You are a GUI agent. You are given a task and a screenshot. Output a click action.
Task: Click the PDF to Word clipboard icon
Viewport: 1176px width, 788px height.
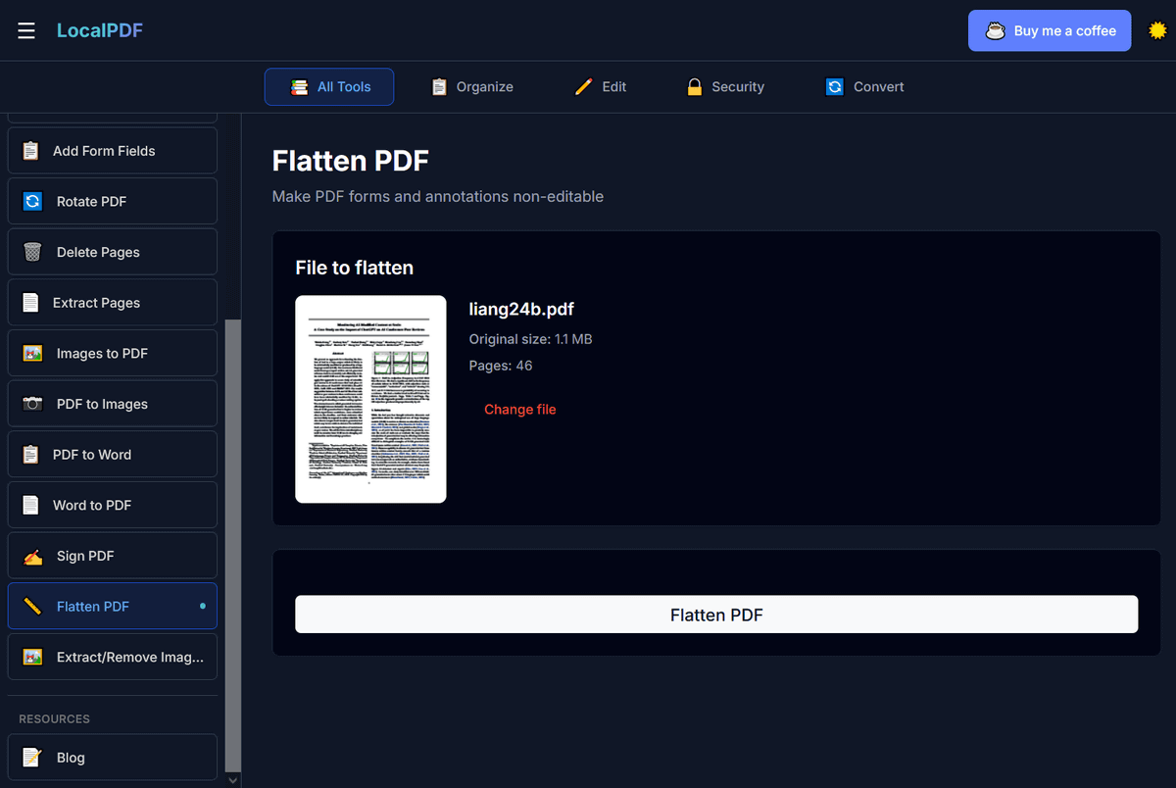(31, 455)
